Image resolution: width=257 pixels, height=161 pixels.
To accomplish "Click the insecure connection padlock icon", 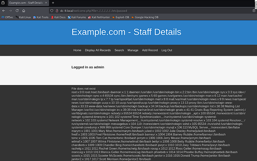I will click(x=57, y=11).
